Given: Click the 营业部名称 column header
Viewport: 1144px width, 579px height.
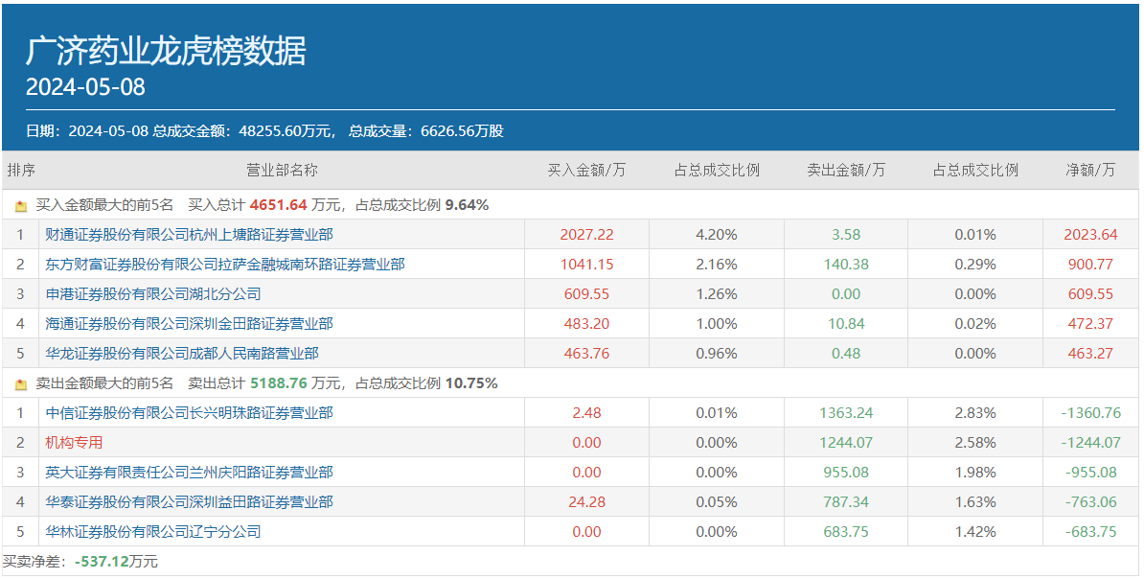Looking at the screenshot, I should tap(282, 171).
